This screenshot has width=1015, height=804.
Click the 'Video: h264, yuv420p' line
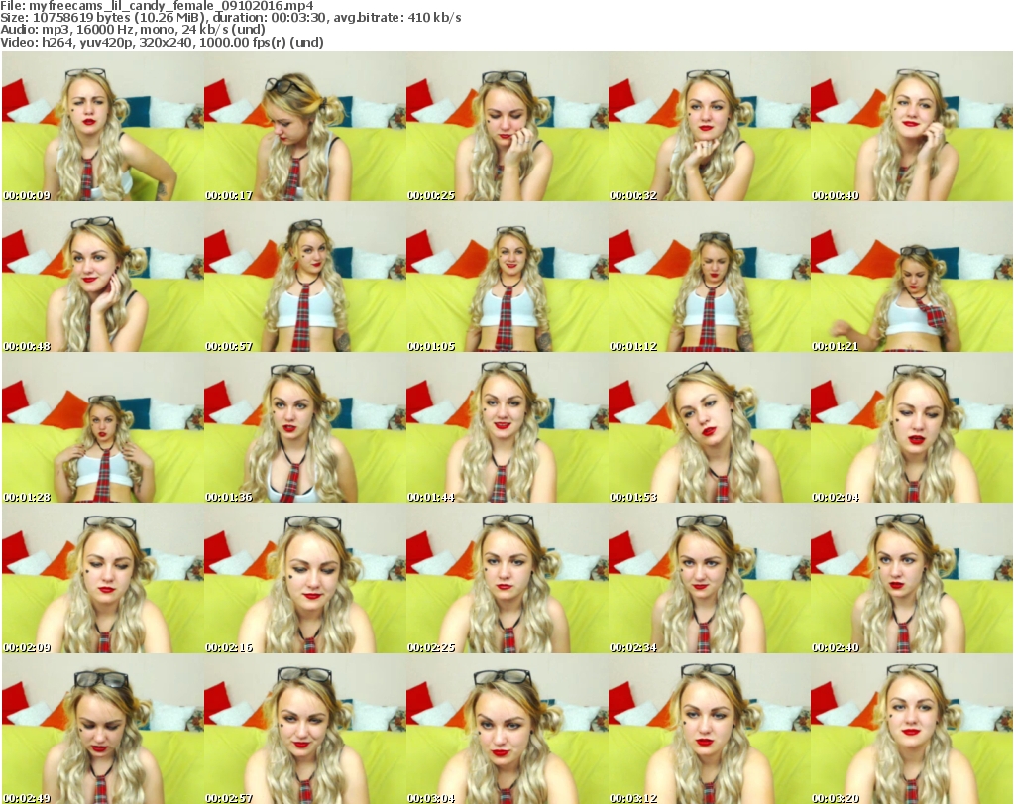[x=162, y=42]
